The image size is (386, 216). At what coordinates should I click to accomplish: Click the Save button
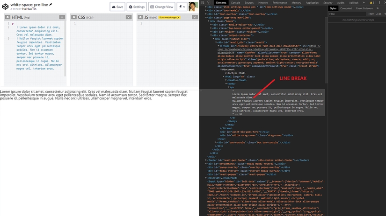pyautogui.click(x=117, y=7)
